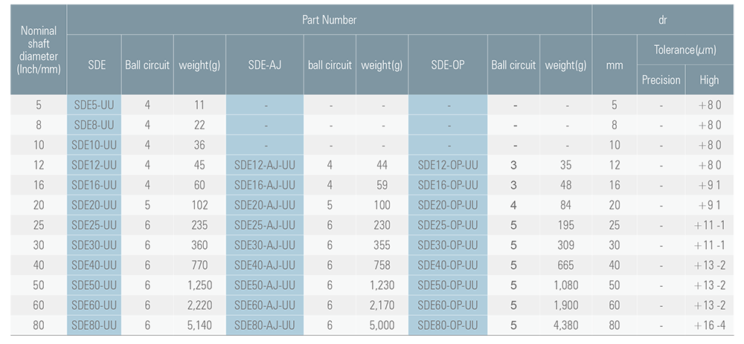Select SDE30-OP-UU part number
Viewport: 744px width, 344px height.
[448, 244]
